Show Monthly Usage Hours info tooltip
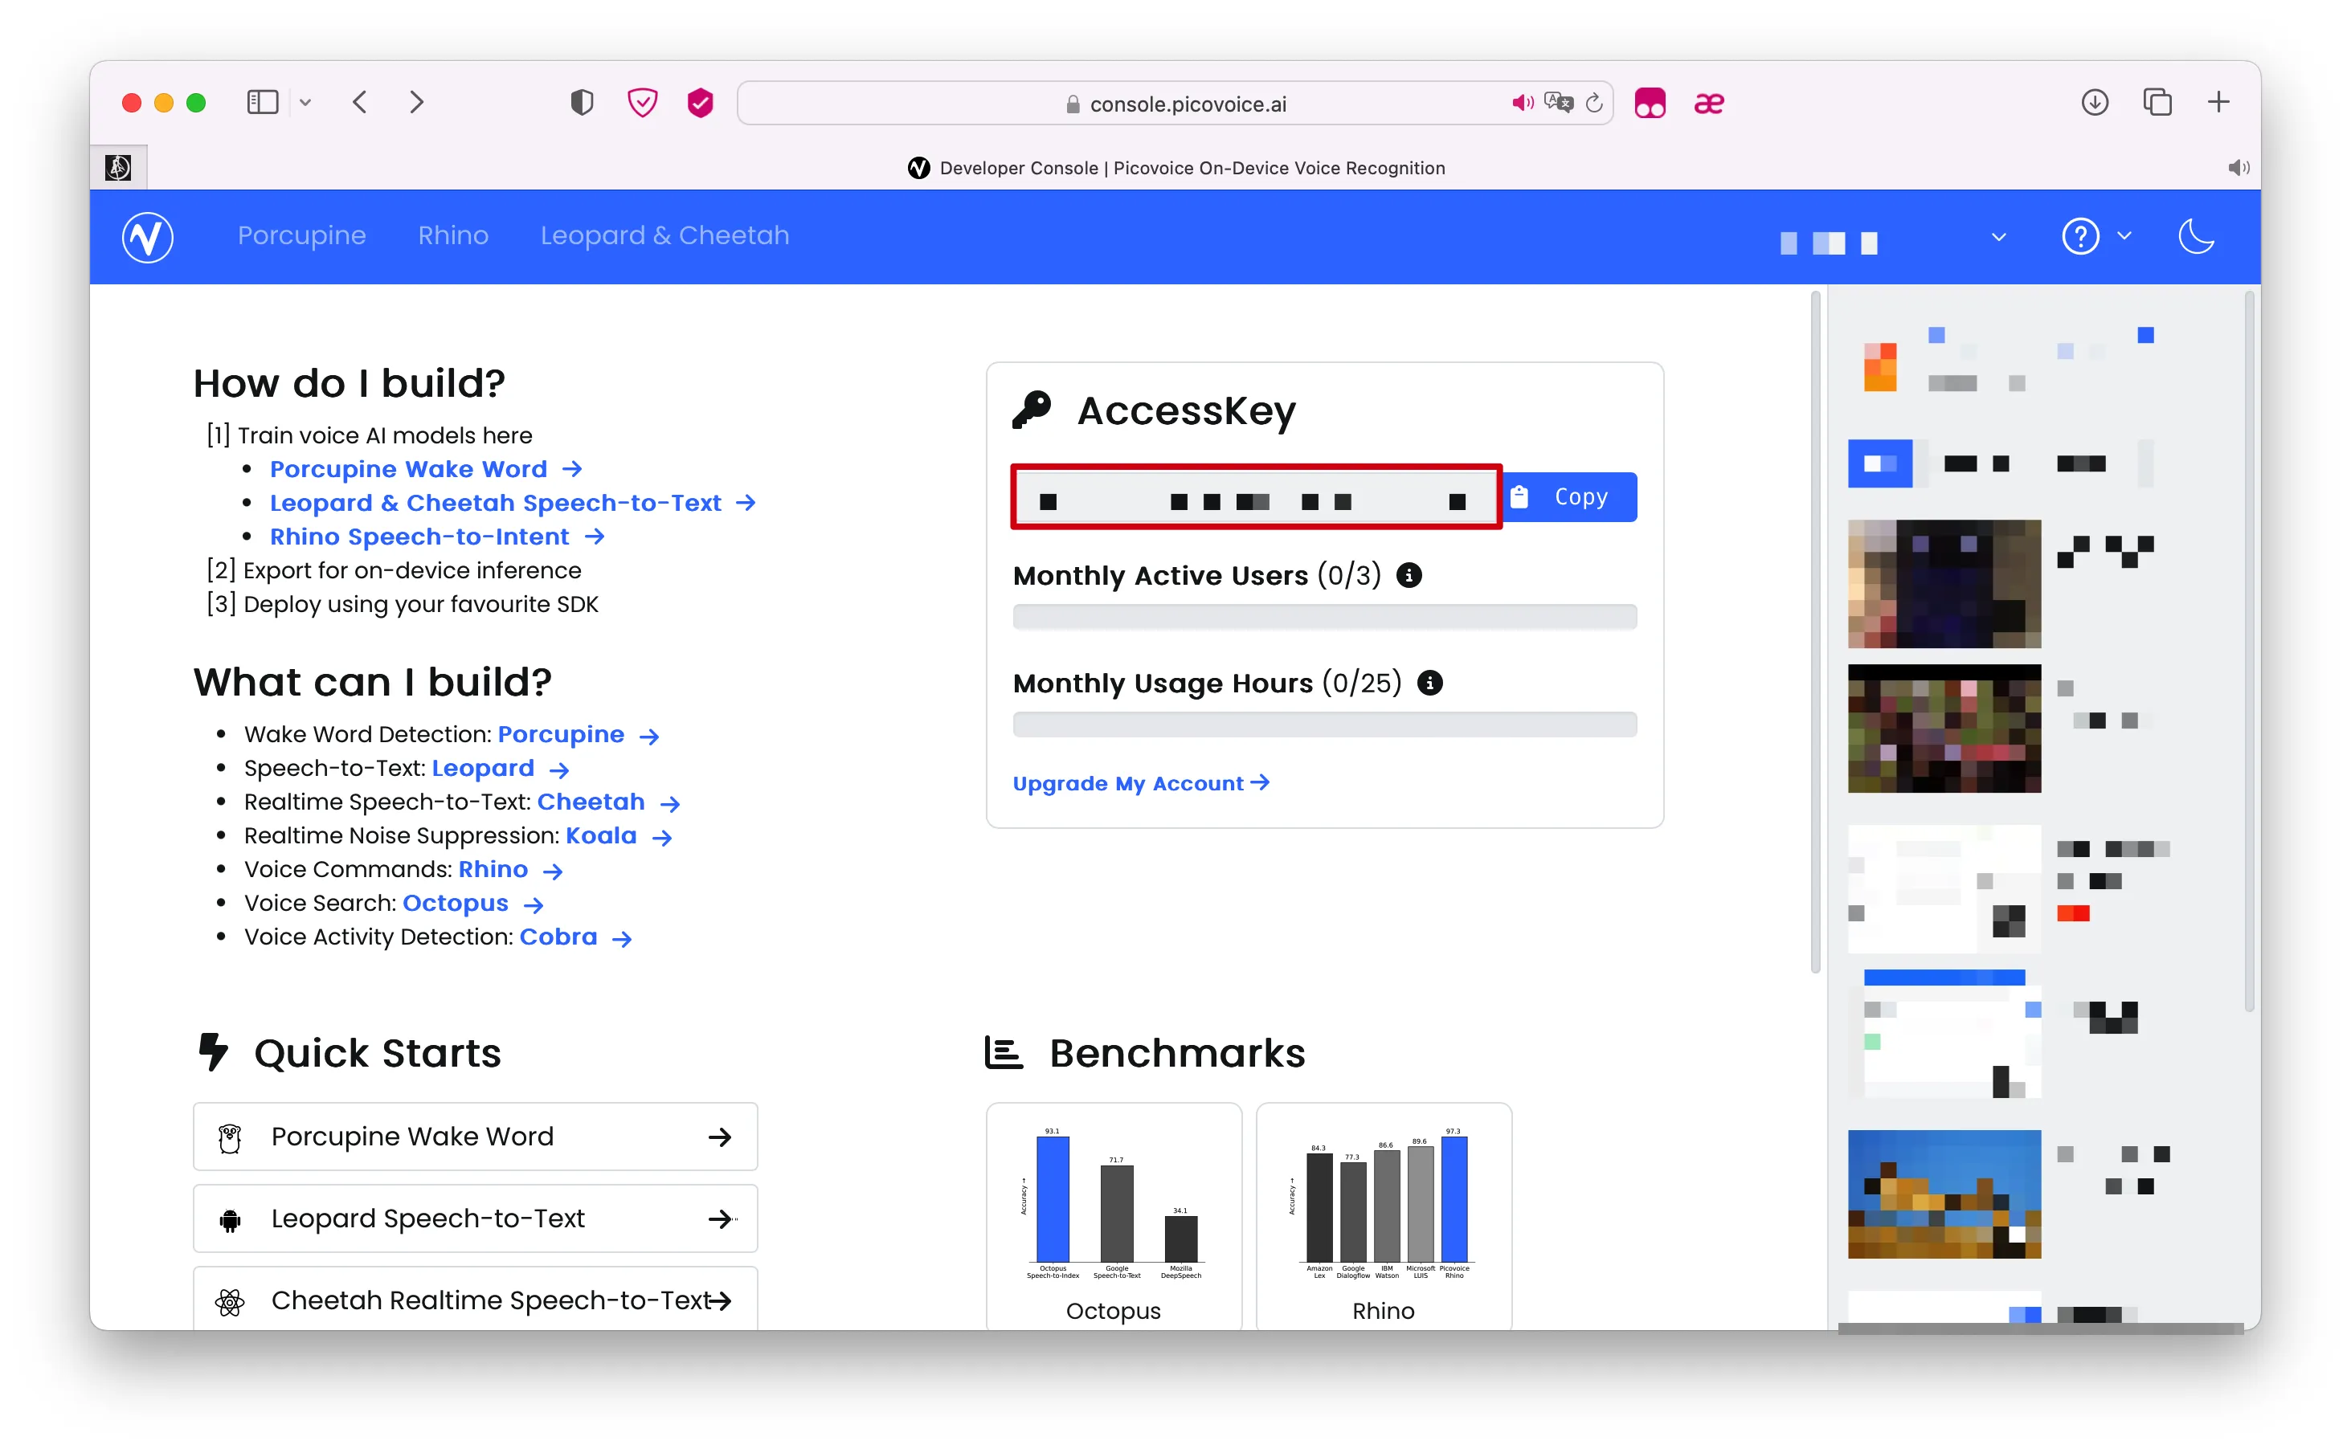Viewport: 2351px width, 1449px height. pyautogui.click(x=1430, y=684)
